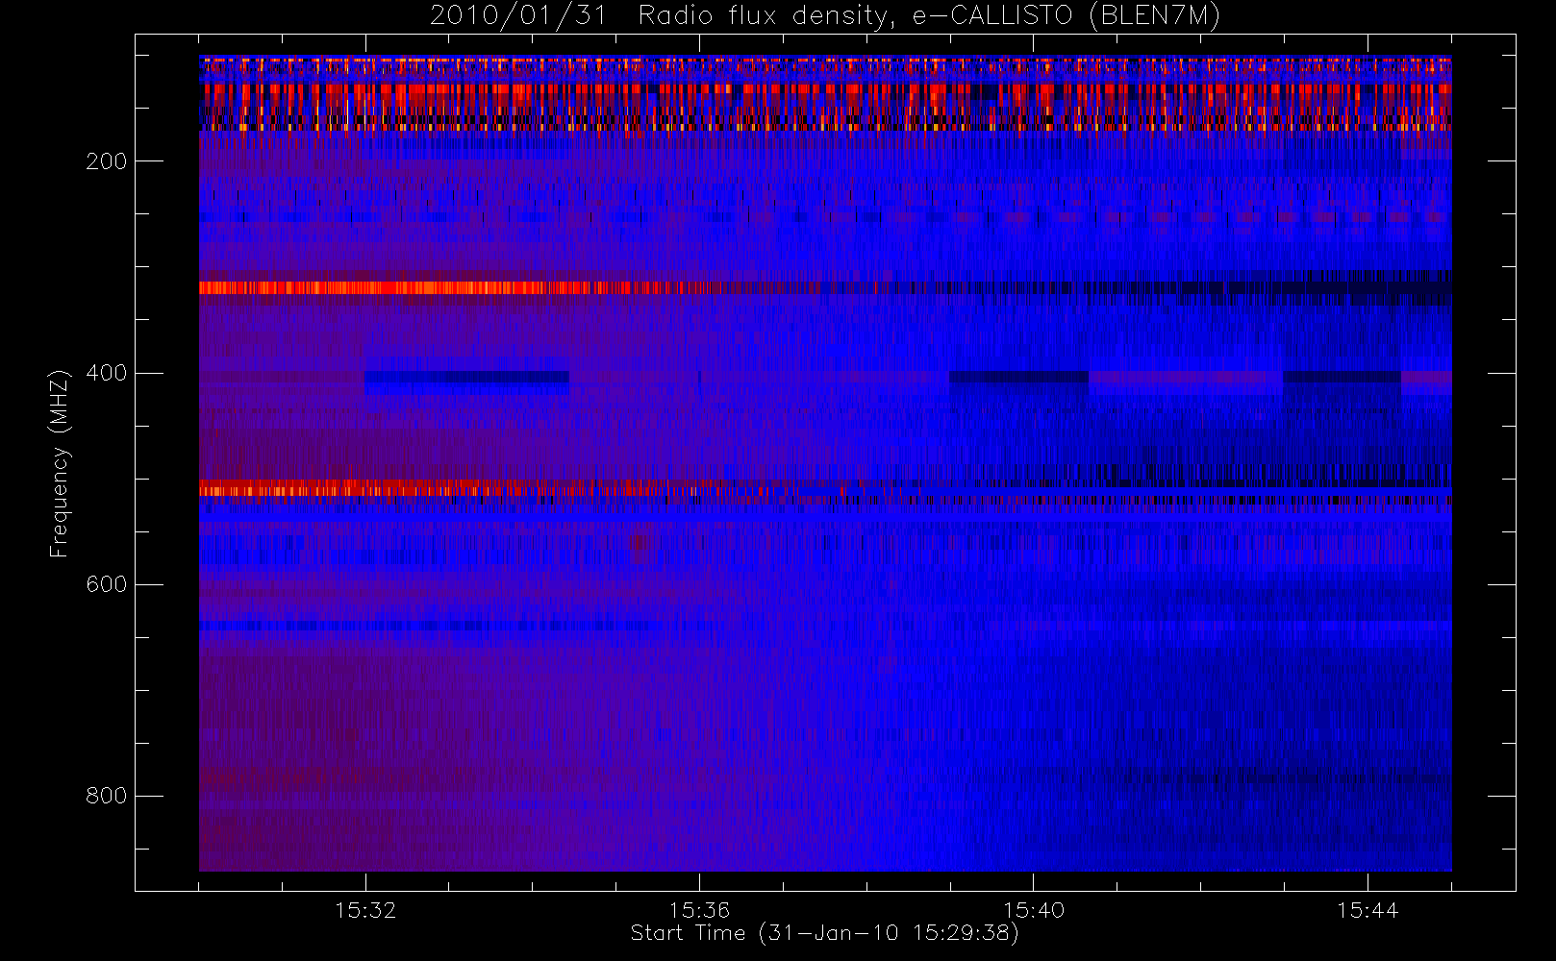Click the 15:40 time tick label
This screenshot has height=961, width=1556.
pos(1034,910)
